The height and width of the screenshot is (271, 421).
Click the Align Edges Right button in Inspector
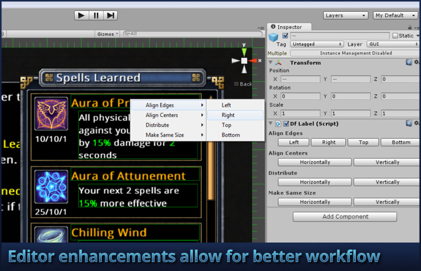click(328, 142)
